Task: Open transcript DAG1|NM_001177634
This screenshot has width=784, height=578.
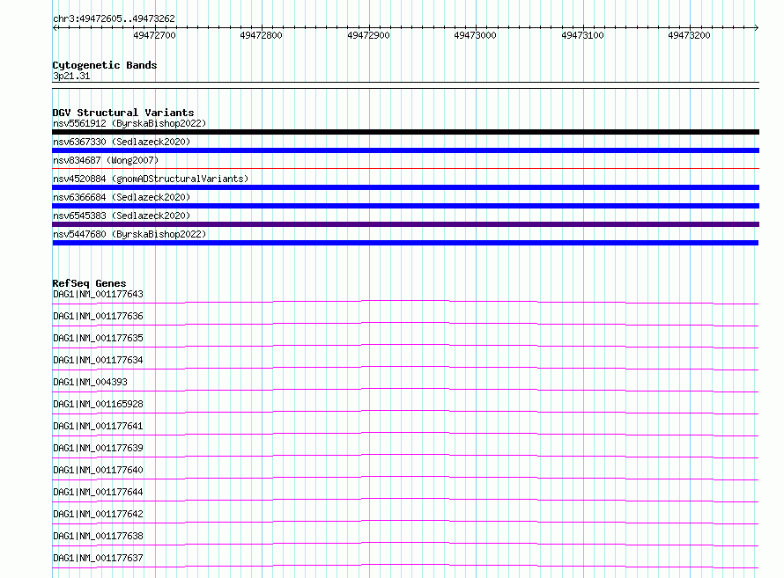Action: point(98,360)
